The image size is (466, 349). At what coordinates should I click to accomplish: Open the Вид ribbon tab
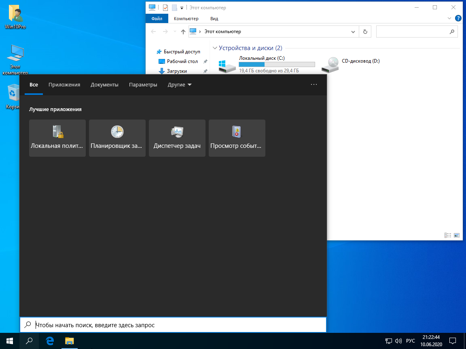[214, 19]
